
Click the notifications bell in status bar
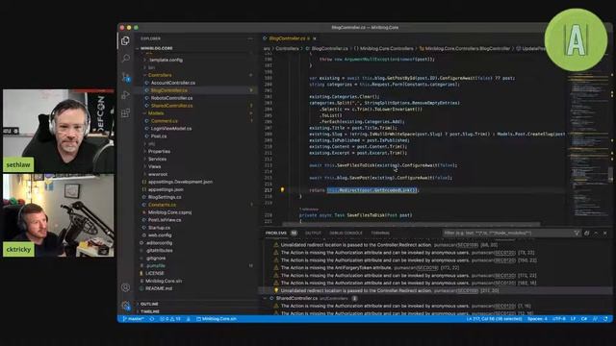pyautogui.click(x=605, y=319)
